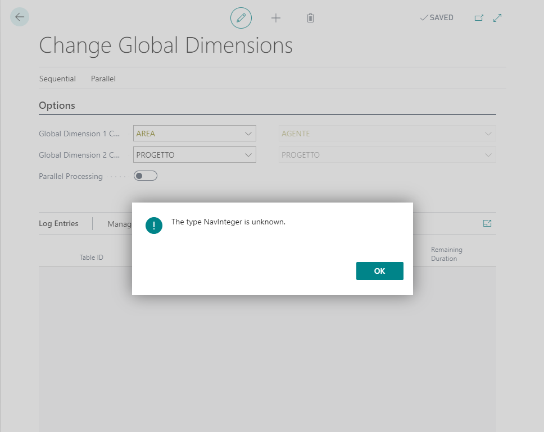Select the Log Entries tab
This screenshot has width=544, height=432.
(x=58, y=223)
